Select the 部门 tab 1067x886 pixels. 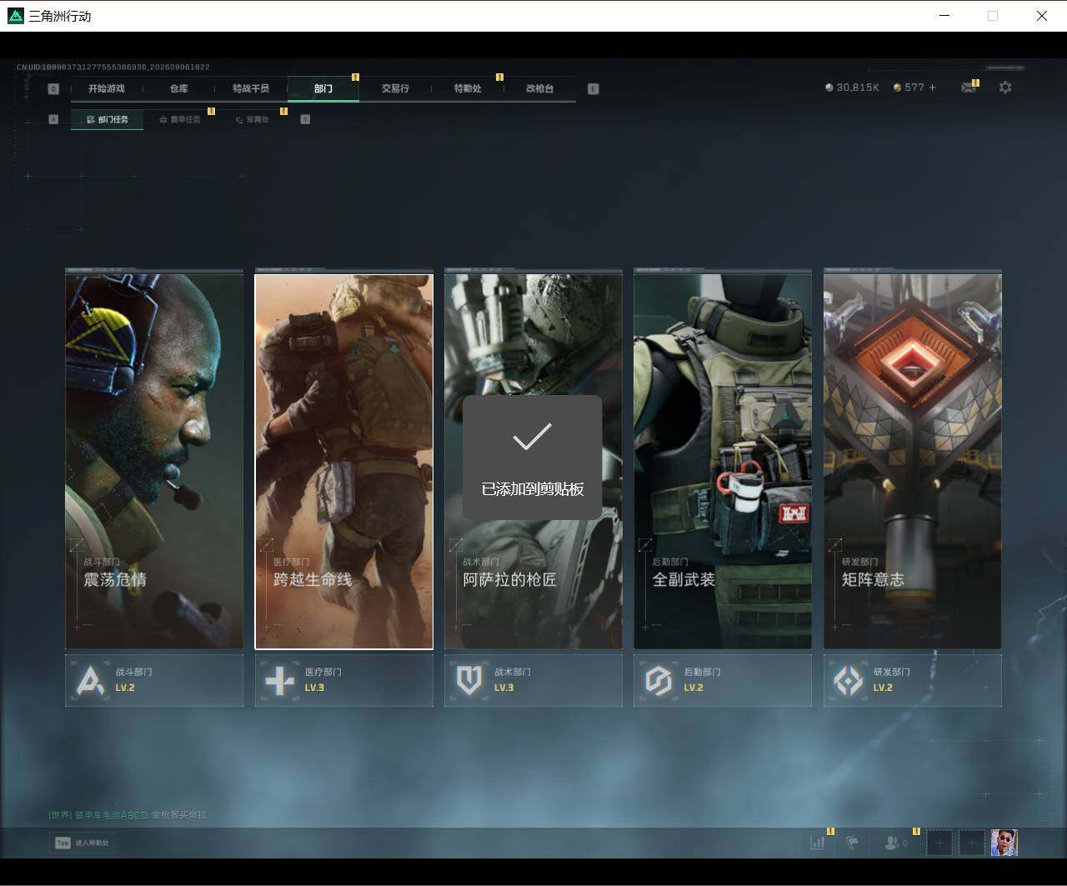pos(323,88)
